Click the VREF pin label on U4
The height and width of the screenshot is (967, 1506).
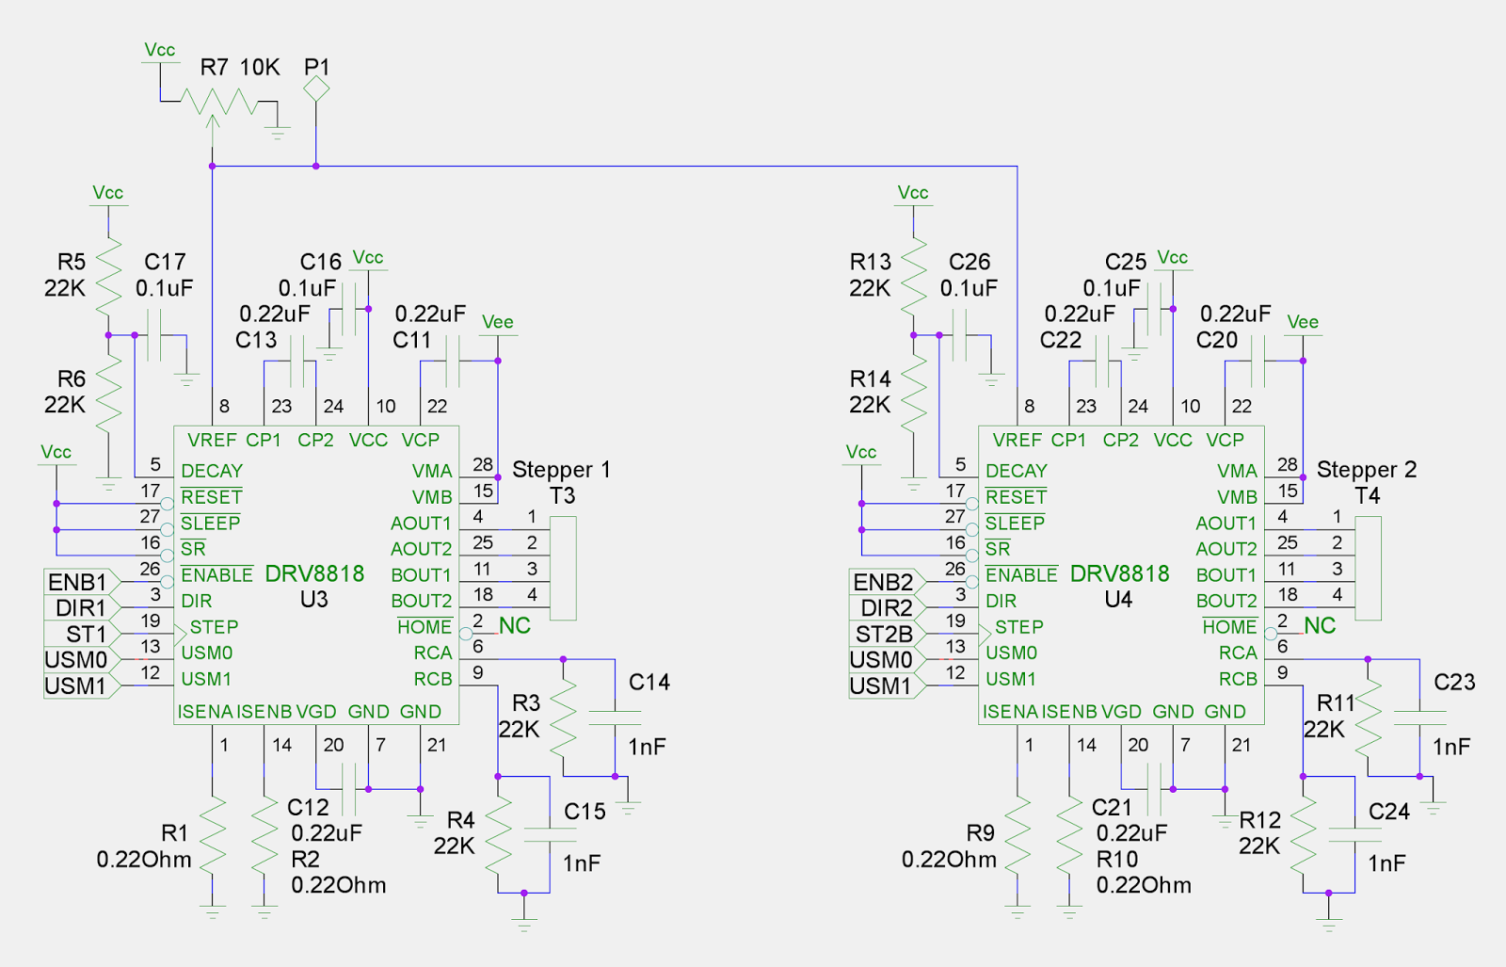1017,440
